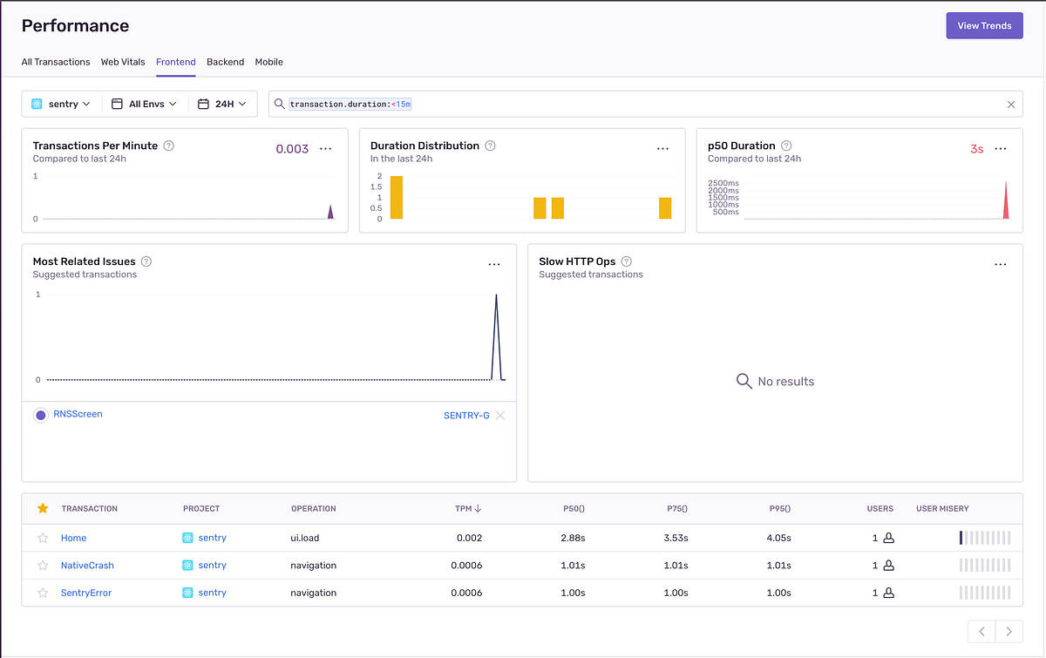Open the RNSScreen transaction link
The height and width of the screenshot is (658, 1046).
click(x=78, y=414)
